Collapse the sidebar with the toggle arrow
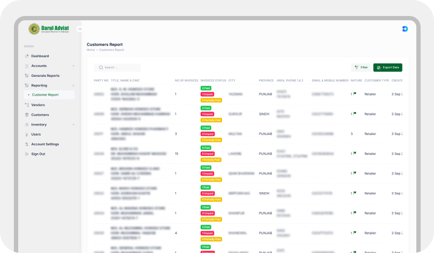This screenshot has height=253, width=434. tap(80, 29)
